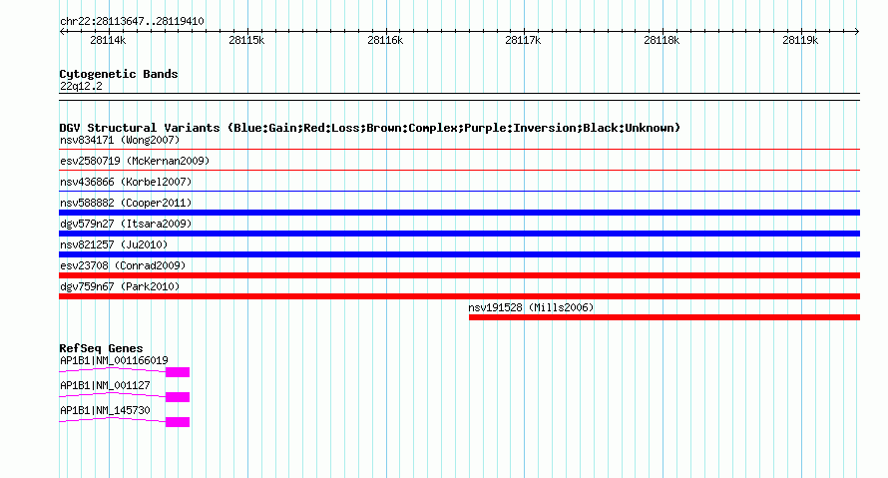Click the left arrowhead of the ruler
This screenshot has height=478, width=888.
(x=62, y=32)
